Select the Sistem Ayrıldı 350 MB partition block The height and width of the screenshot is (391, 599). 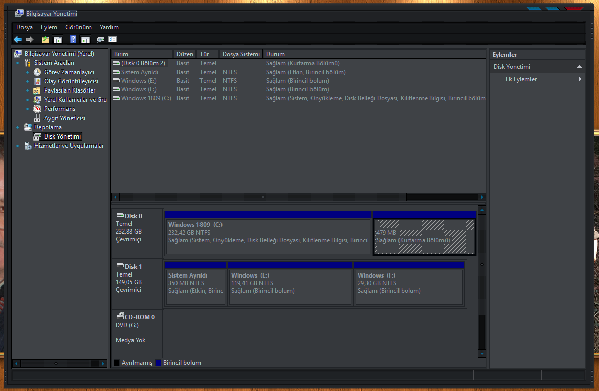click(195, 287)
